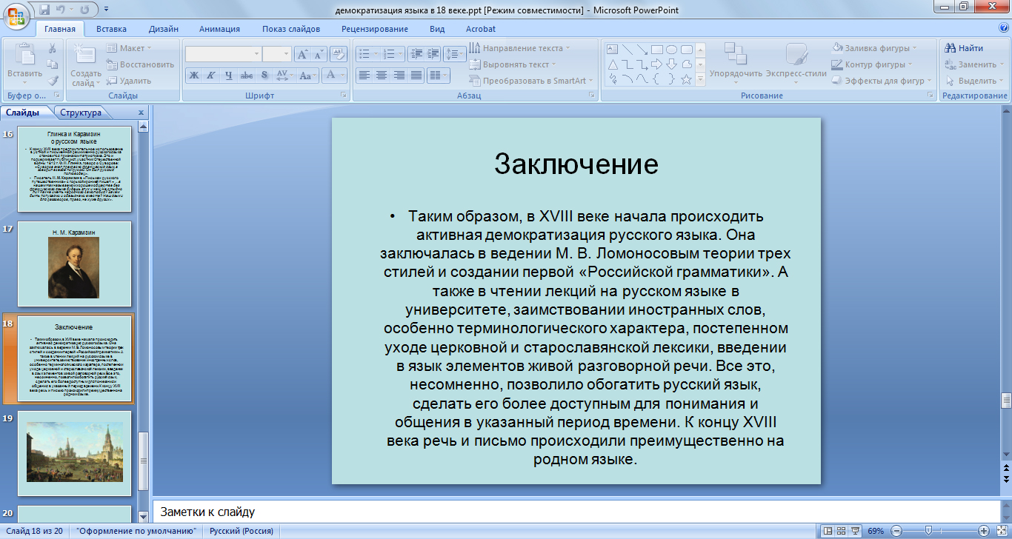Open PowerPoint Help question mark
Image resolution: width=1012 pixels, height=539 pixels.
point(1004,28)
